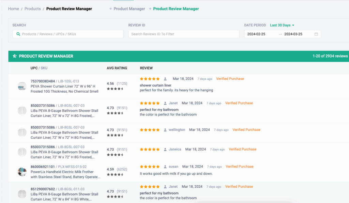Open the Products breadcrumb link

(x=33, y=9)
